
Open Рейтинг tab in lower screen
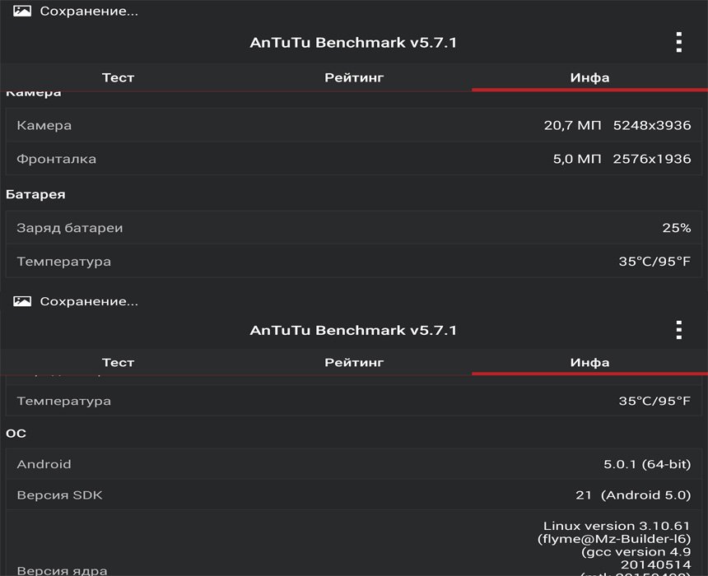[354, 362]
